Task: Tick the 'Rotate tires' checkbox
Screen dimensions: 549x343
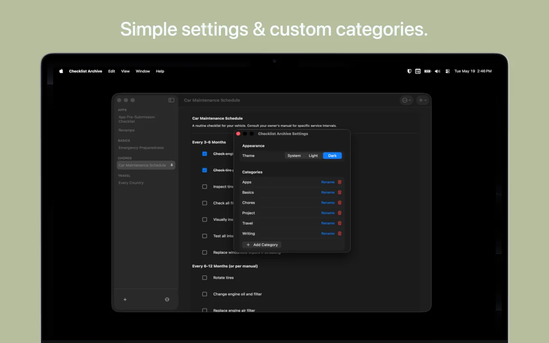Action: tap(205, 278)
